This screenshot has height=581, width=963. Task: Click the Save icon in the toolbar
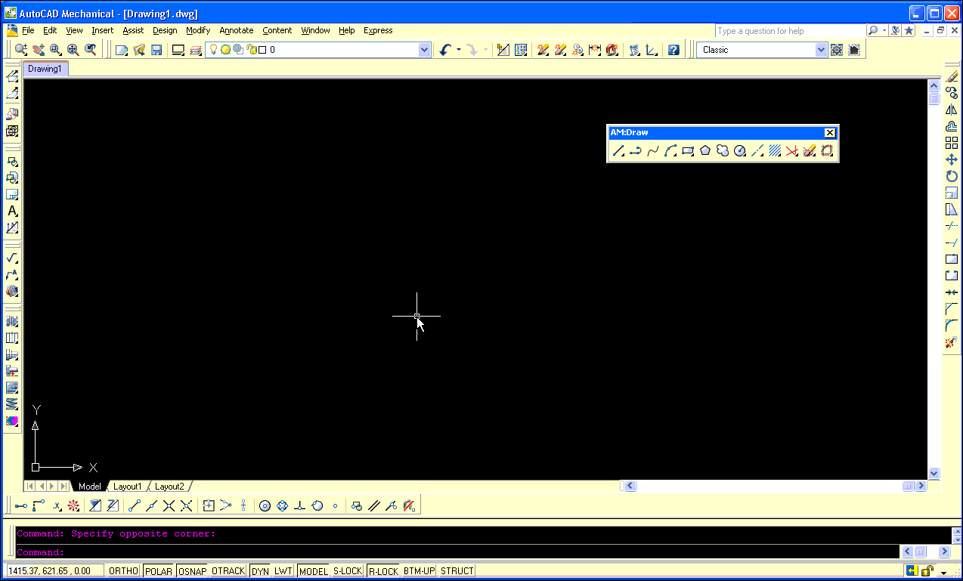point(156,50)
